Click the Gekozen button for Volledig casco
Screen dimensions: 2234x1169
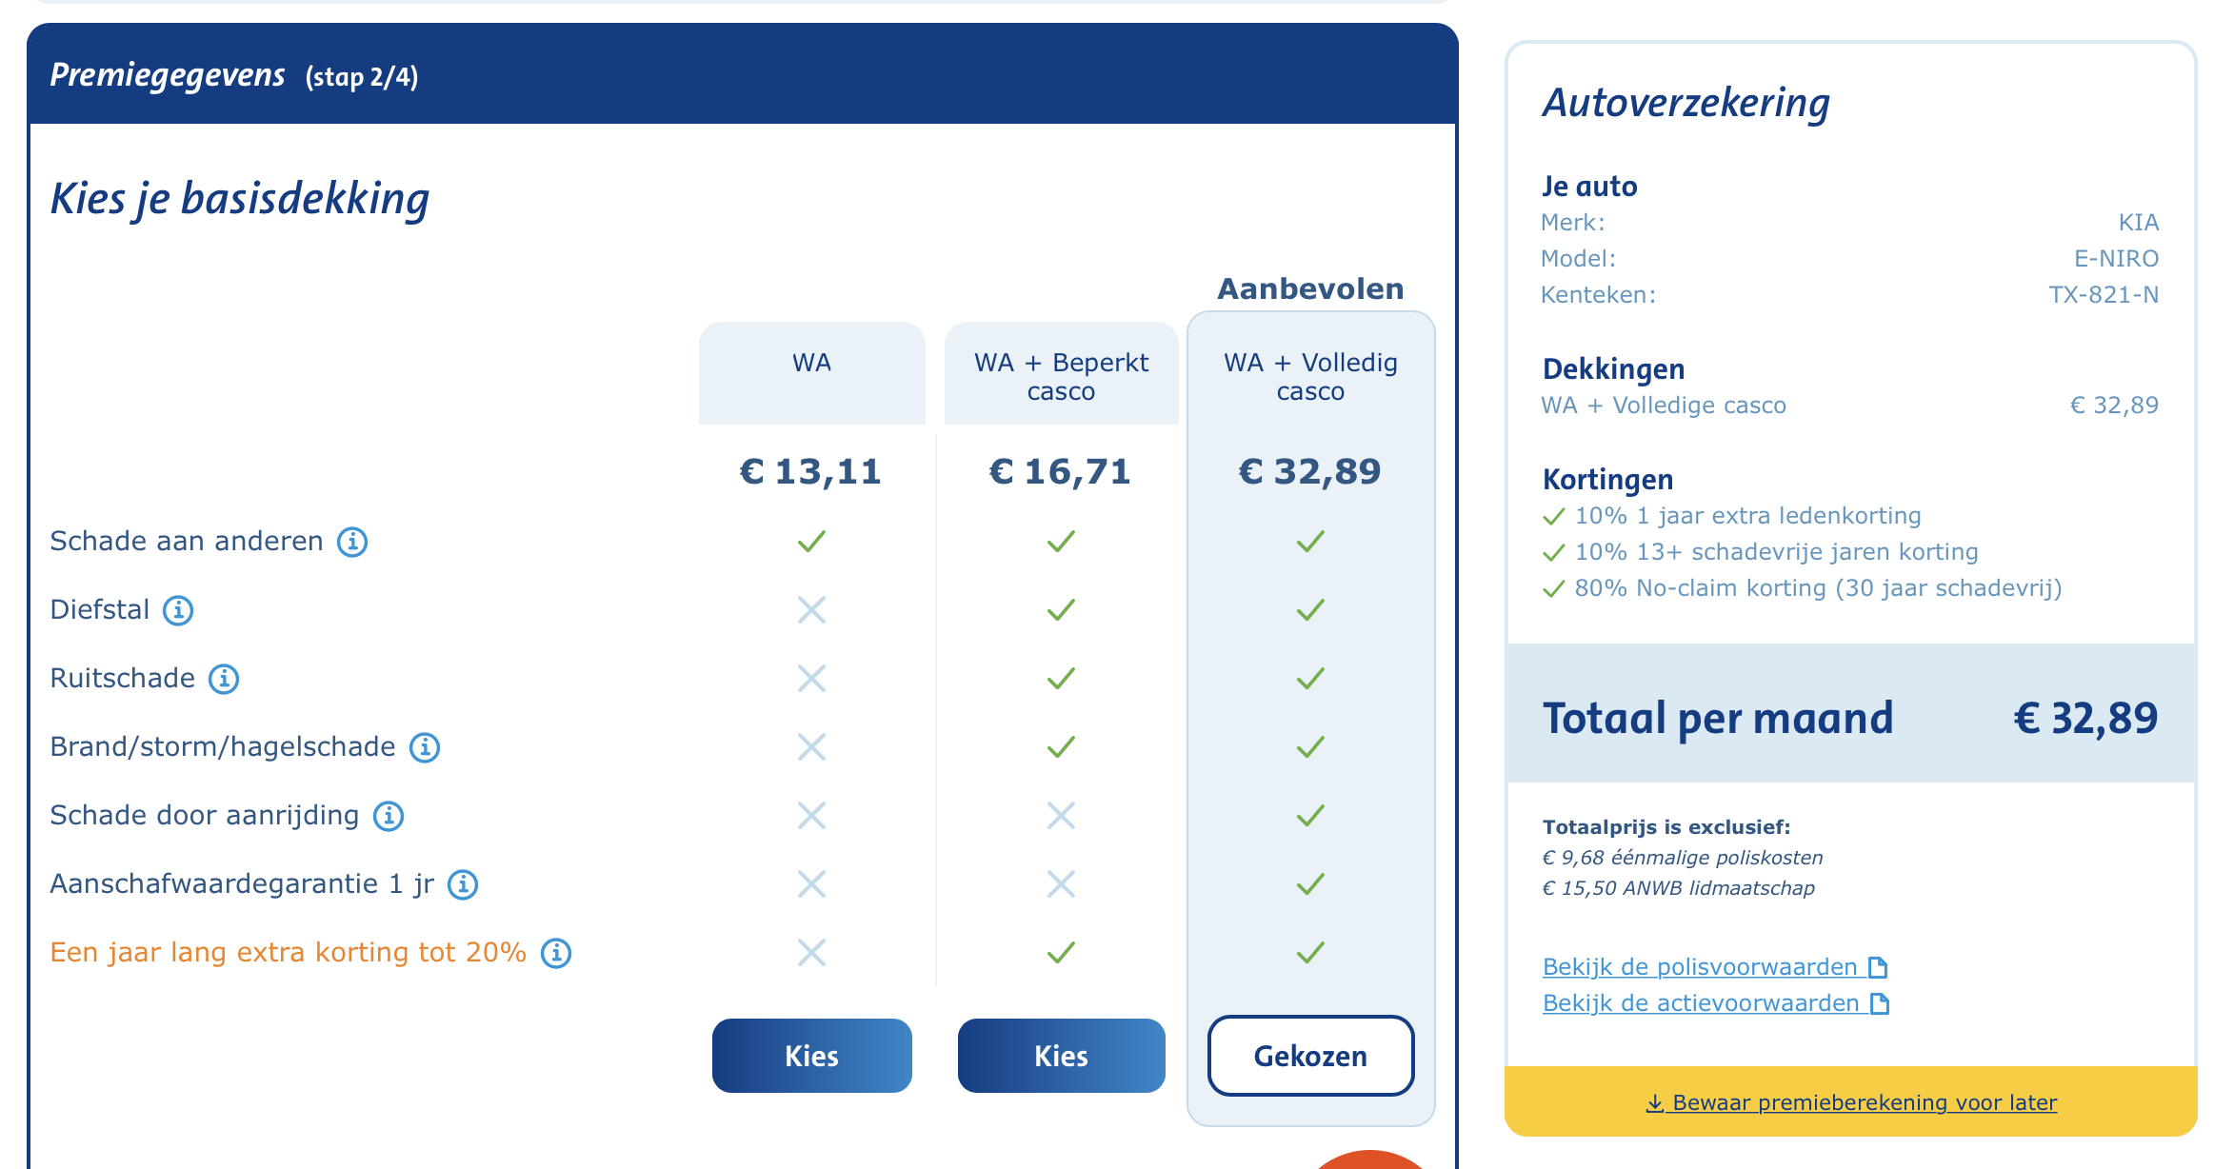pyautogui.click(x=1310, y=1056)
